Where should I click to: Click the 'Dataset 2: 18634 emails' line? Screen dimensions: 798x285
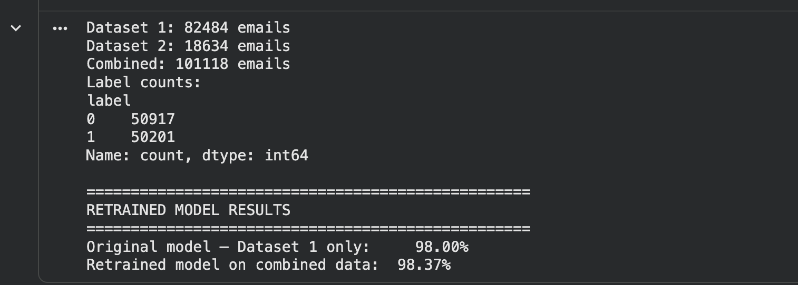click(188, 46)
